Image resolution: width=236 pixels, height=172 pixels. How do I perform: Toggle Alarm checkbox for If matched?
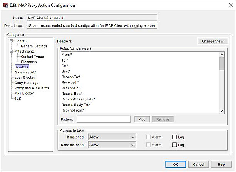click(x=149, y=137)
